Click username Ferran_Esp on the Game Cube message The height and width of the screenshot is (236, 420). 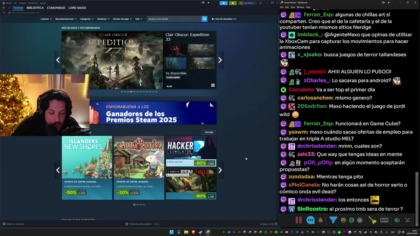[319, 124]
